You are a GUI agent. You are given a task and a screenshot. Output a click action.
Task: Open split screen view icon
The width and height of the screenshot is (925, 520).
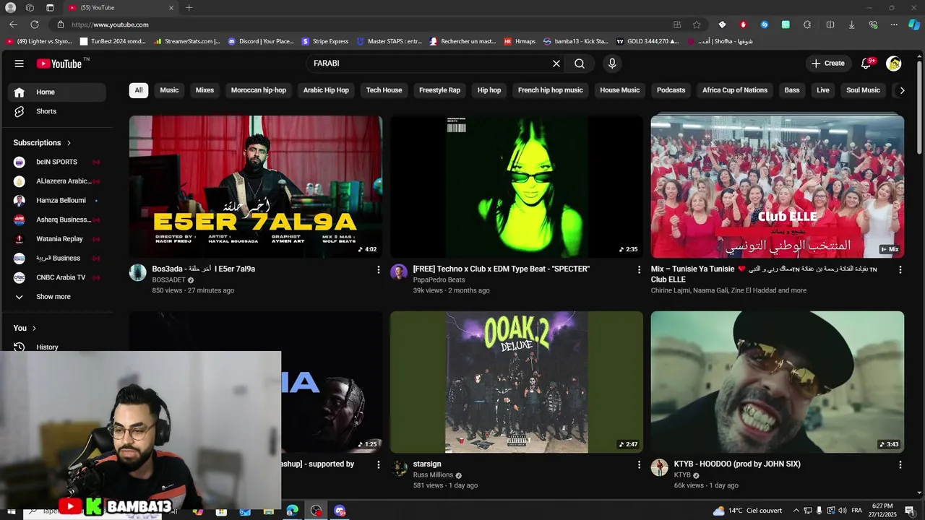click(x=830, y=25)
